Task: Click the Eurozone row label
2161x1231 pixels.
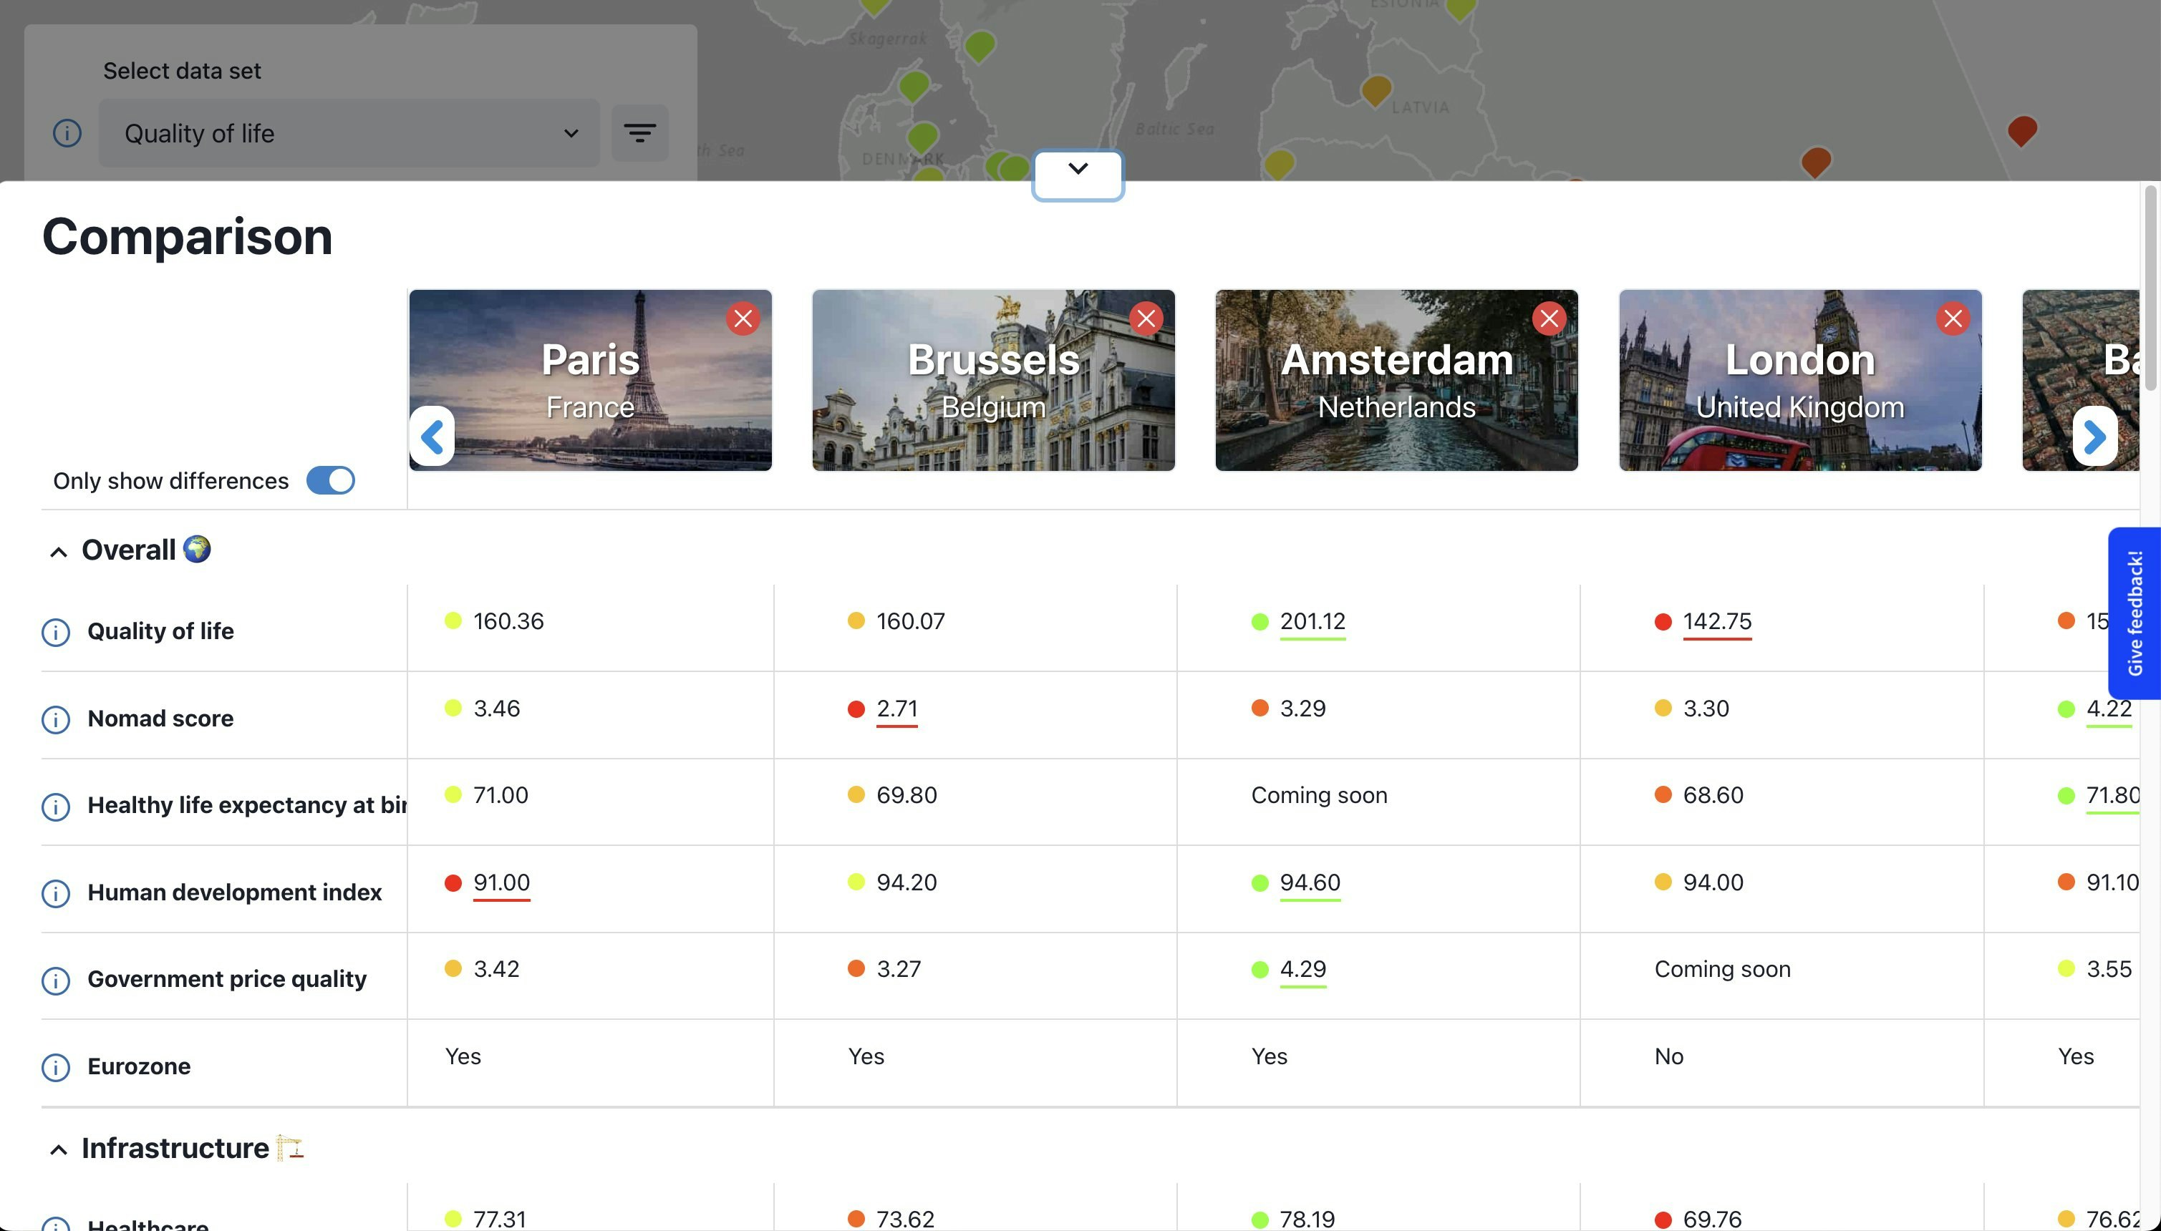Action: (139, 1066)
